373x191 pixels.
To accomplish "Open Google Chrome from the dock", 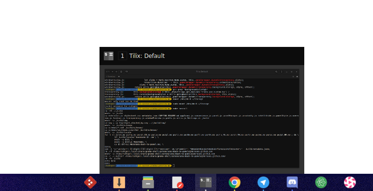I will tap(235, 182).
